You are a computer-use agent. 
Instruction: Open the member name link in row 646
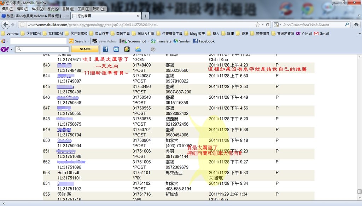tap(68, 97)
